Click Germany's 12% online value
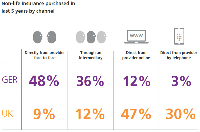The width and height of the screenshot is (200, 132). pyautogui.click(x=136, y=80)
